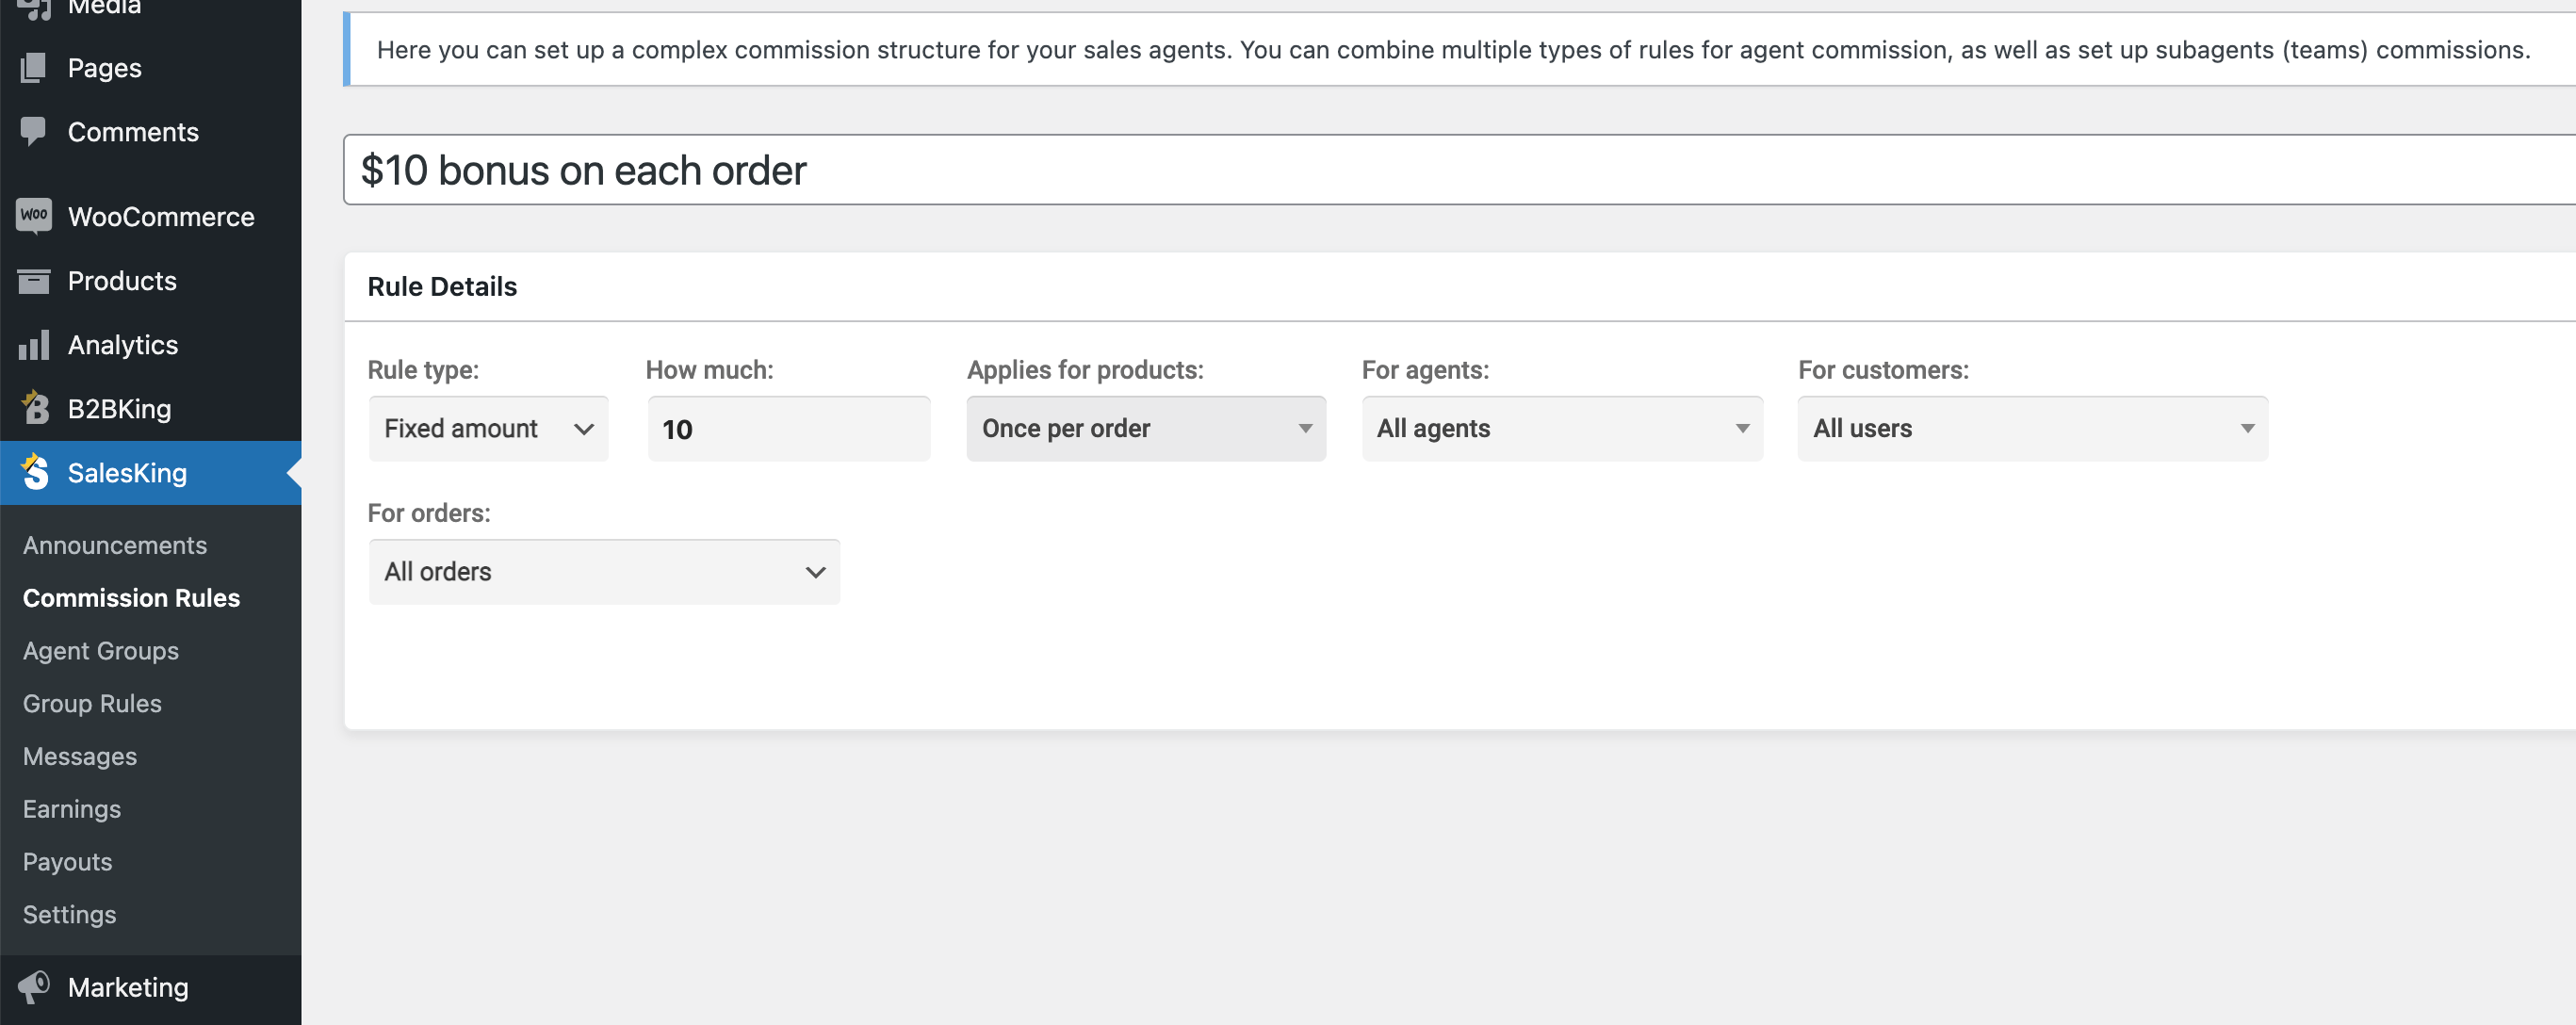Open Products via the tag icon
This screenshot has height=1025, width=2576.
point(33,280)
